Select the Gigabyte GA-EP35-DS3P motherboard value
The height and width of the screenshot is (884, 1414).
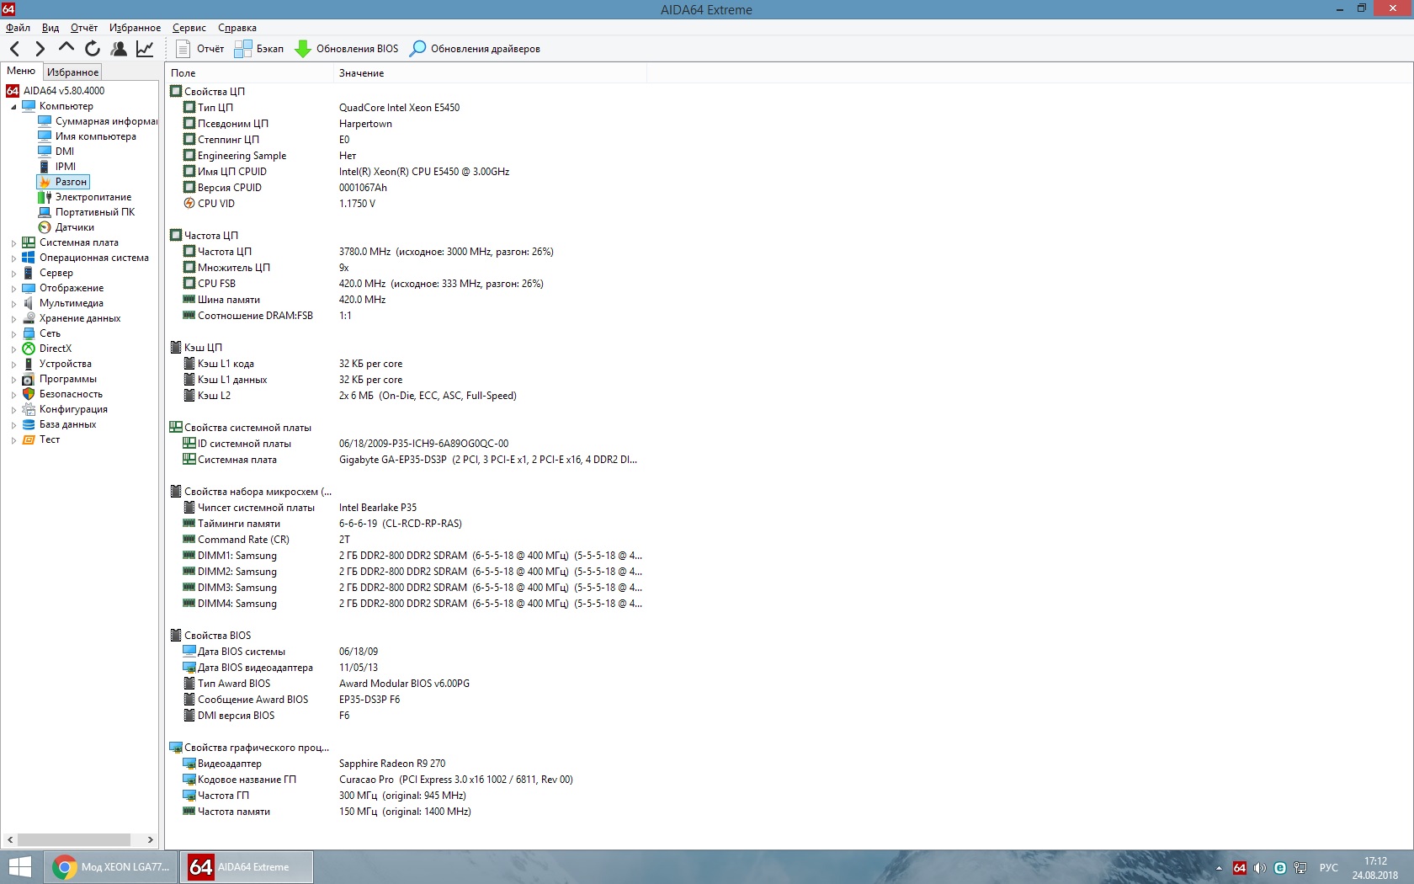coord(488,460)
